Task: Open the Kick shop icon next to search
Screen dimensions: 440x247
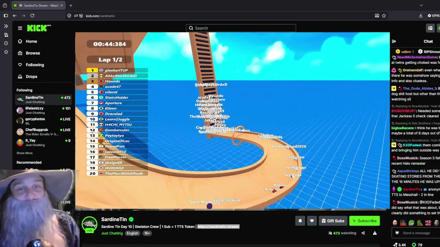Action: tap(430, 28)
